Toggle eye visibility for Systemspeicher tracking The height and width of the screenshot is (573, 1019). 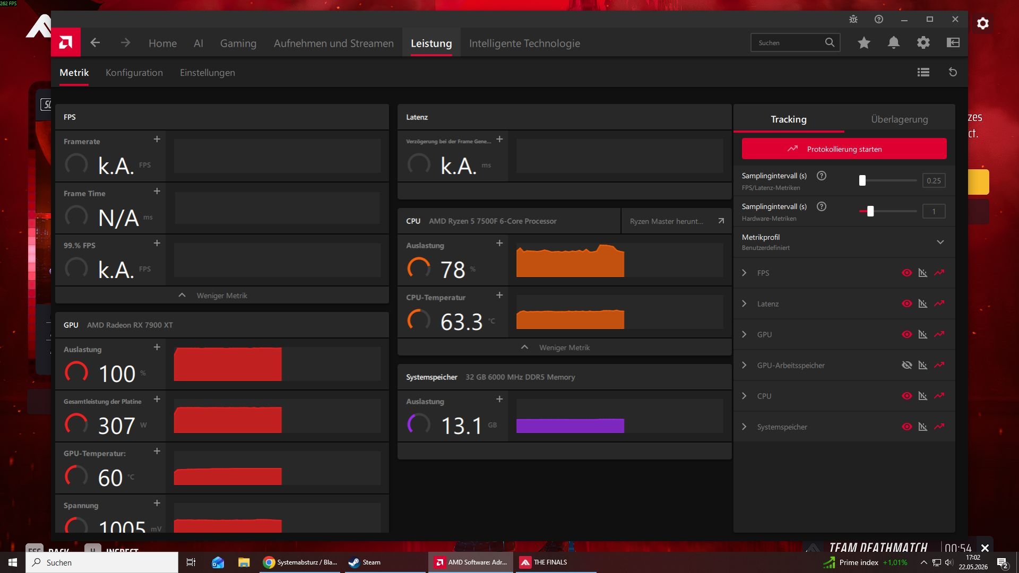pyautogui.click(x=907, y=427)
